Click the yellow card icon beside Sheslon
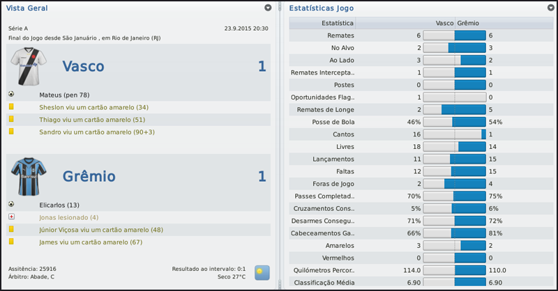Image resolution: width=558 pixels, height=291 pixels. click(11, 107)
